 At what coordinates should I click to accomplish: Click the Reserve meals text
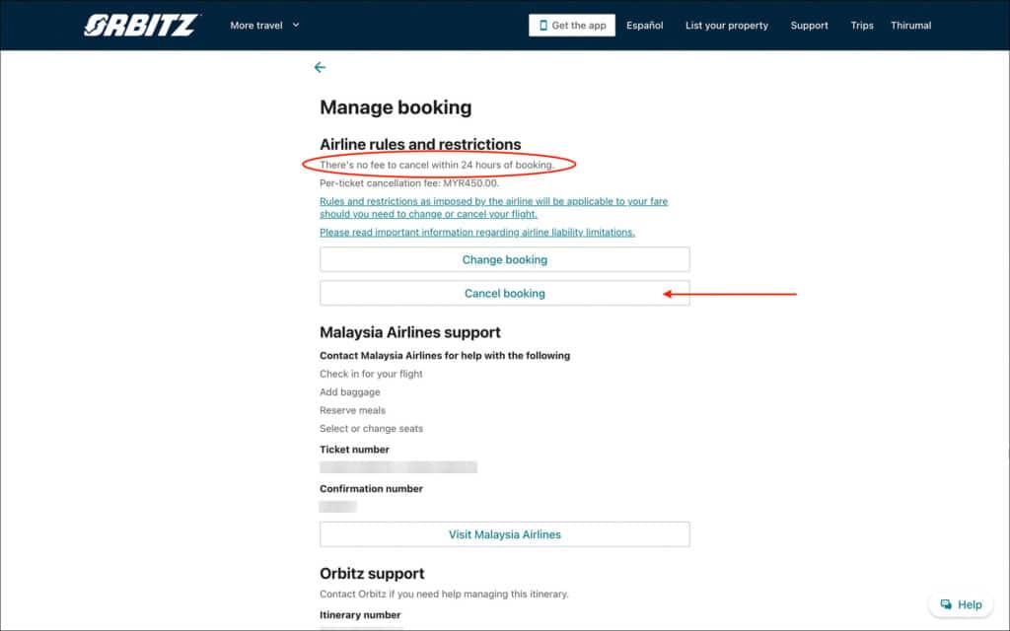[x=352, y=410]
